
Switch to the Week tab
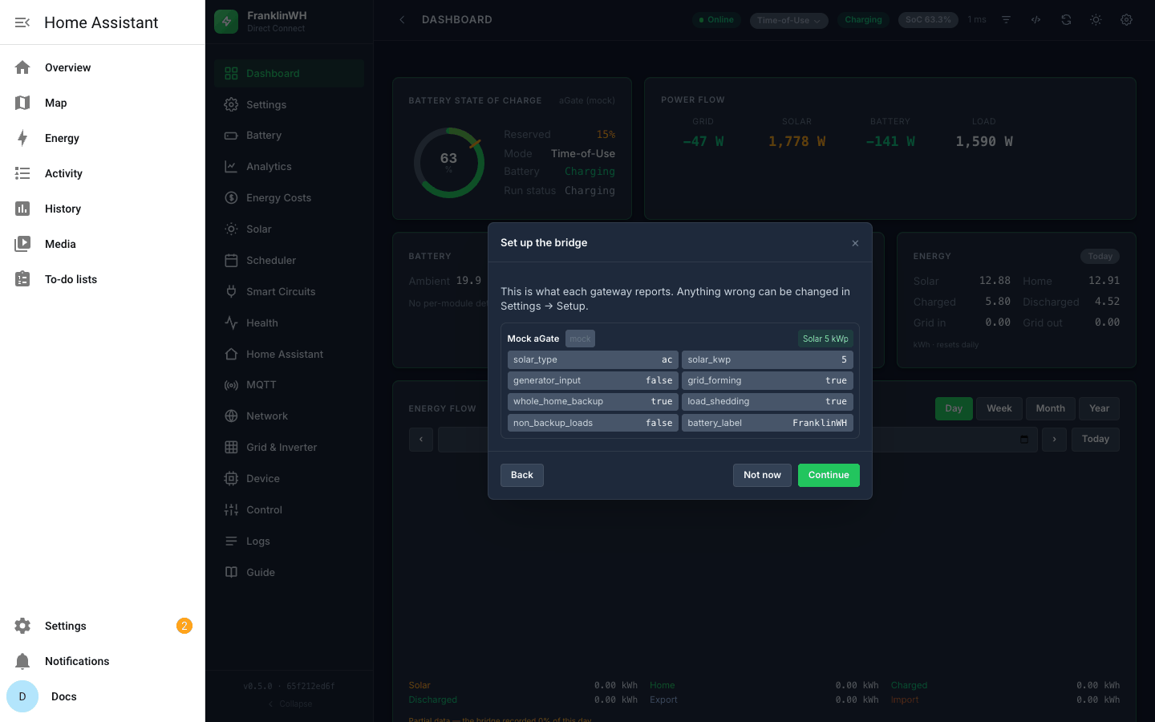[999, 408]
